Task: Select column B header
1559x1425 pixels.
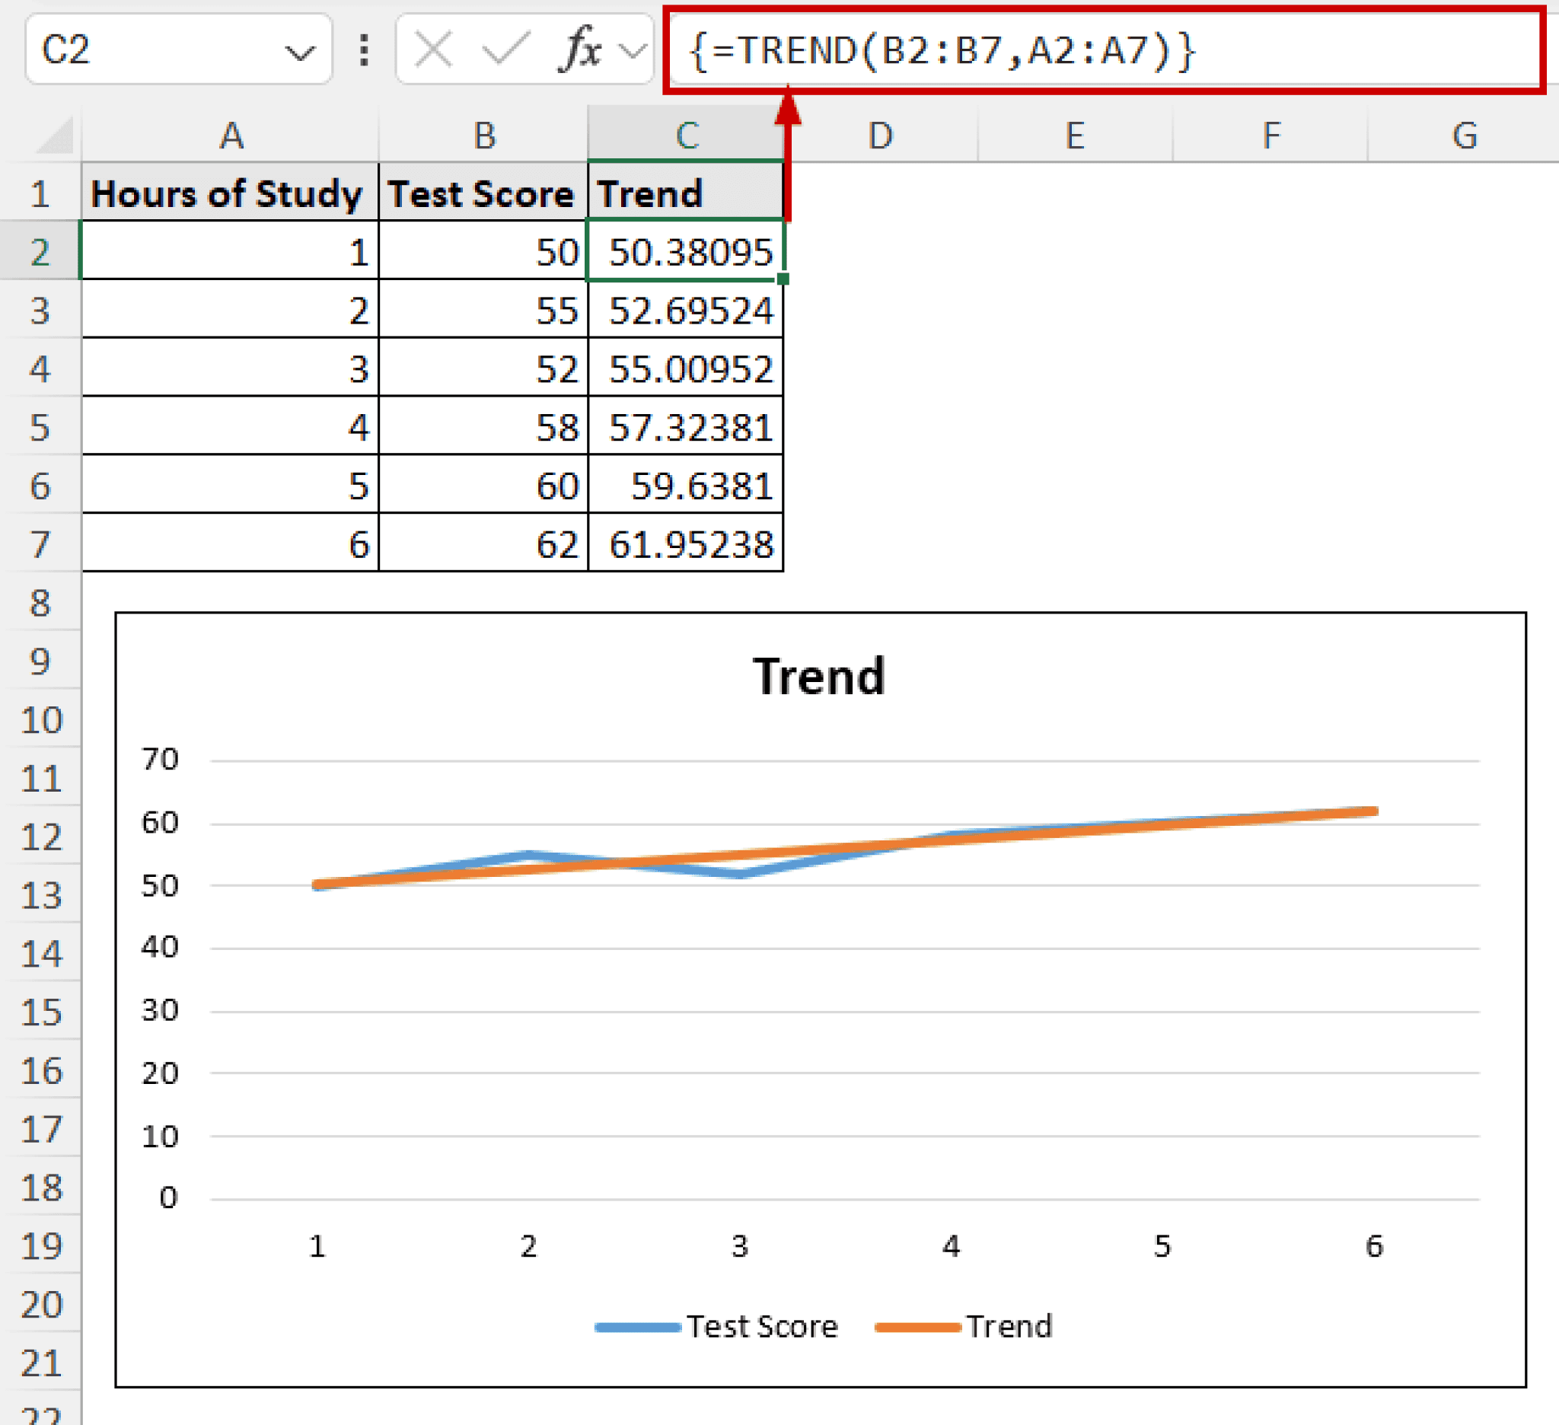Action: (483, 135)
